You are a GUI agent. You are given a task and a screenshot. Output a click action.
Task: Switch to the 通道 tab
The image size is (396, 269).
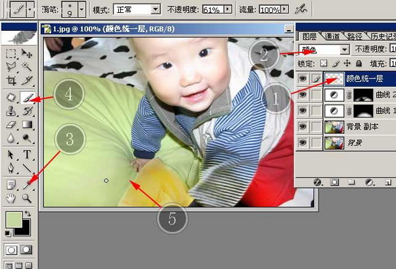coord(332,37)
